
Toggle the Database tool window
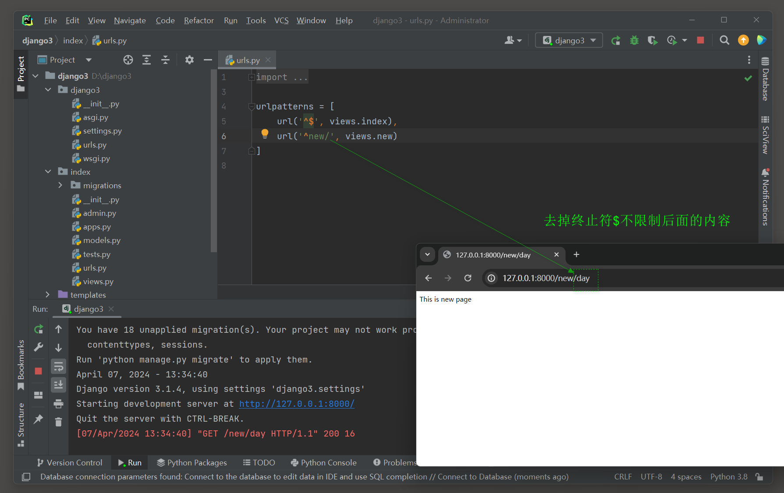(765, 79)
